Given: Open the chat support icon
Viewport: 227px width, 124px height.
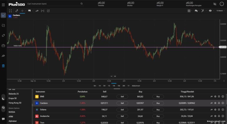Looking at the screenshot, I should (3, 119).
